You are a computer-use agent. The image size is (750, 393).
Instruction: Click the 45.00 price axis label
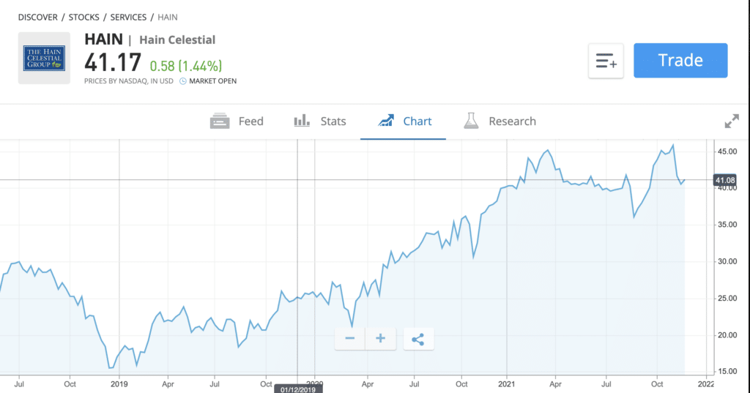(x=727, y=151)
